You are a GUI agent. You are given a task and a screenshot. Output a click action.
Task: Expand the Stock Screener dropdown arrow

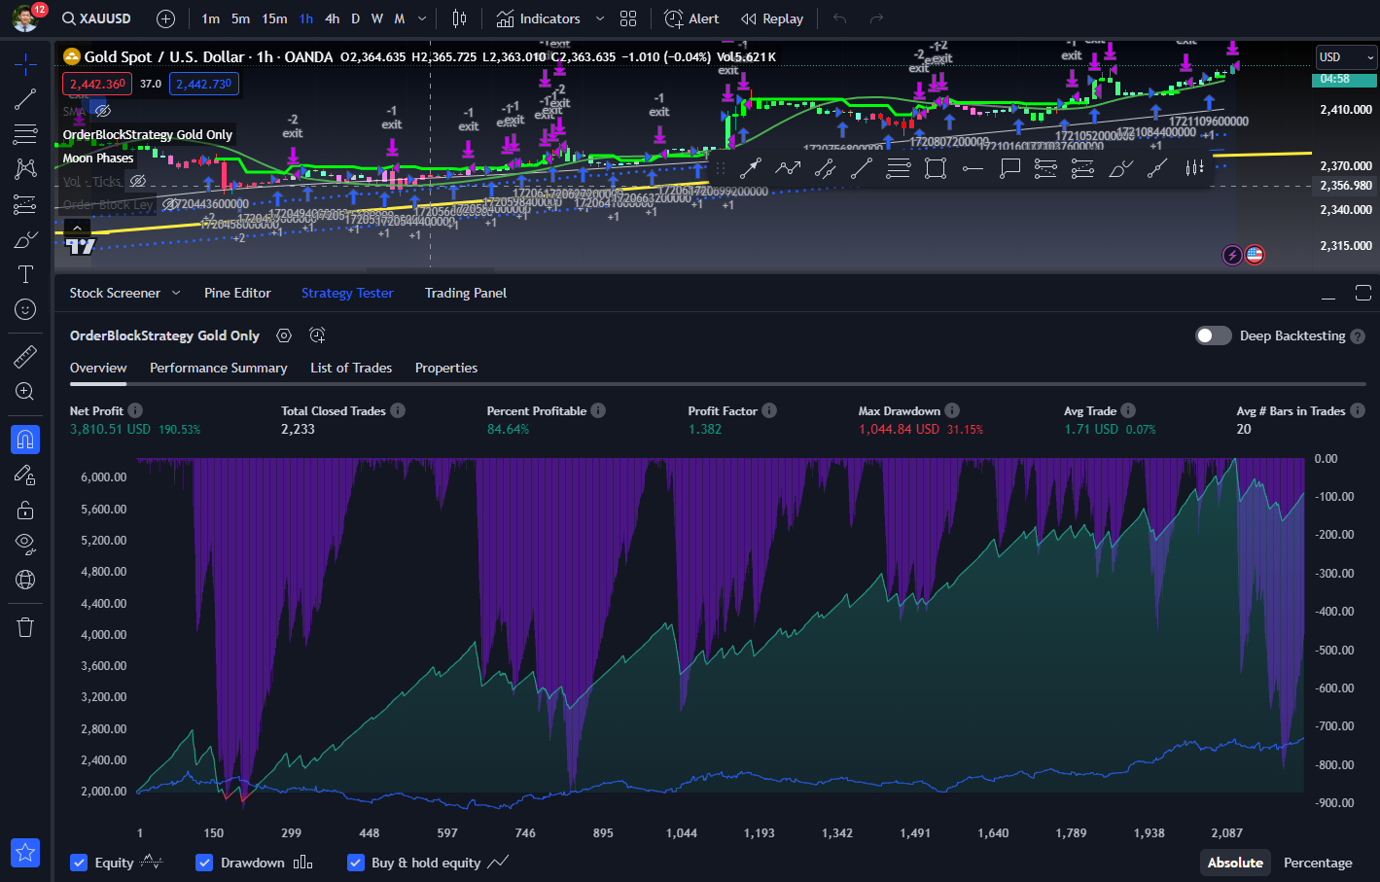176,293
